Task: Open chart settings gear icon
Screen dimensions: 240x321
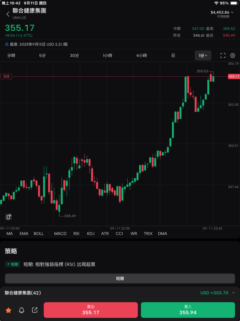Action: tap(233, 56)
